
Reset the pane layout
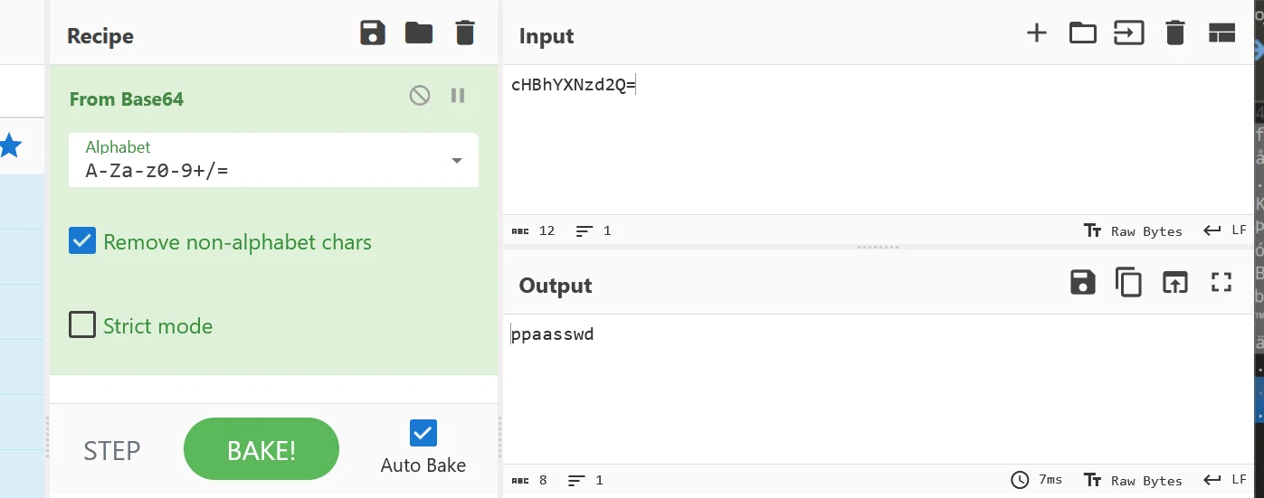(x=1221, y=33)
